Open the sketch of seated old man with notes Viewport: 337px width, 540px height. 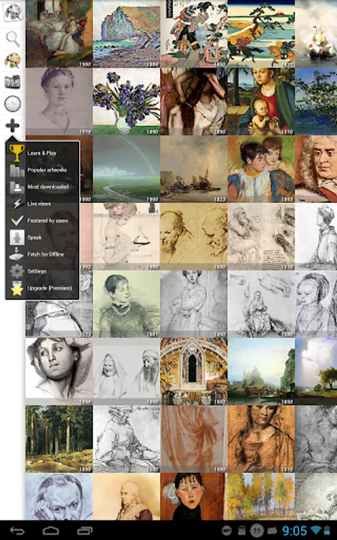pyautogui.click(x=261, y=236)
